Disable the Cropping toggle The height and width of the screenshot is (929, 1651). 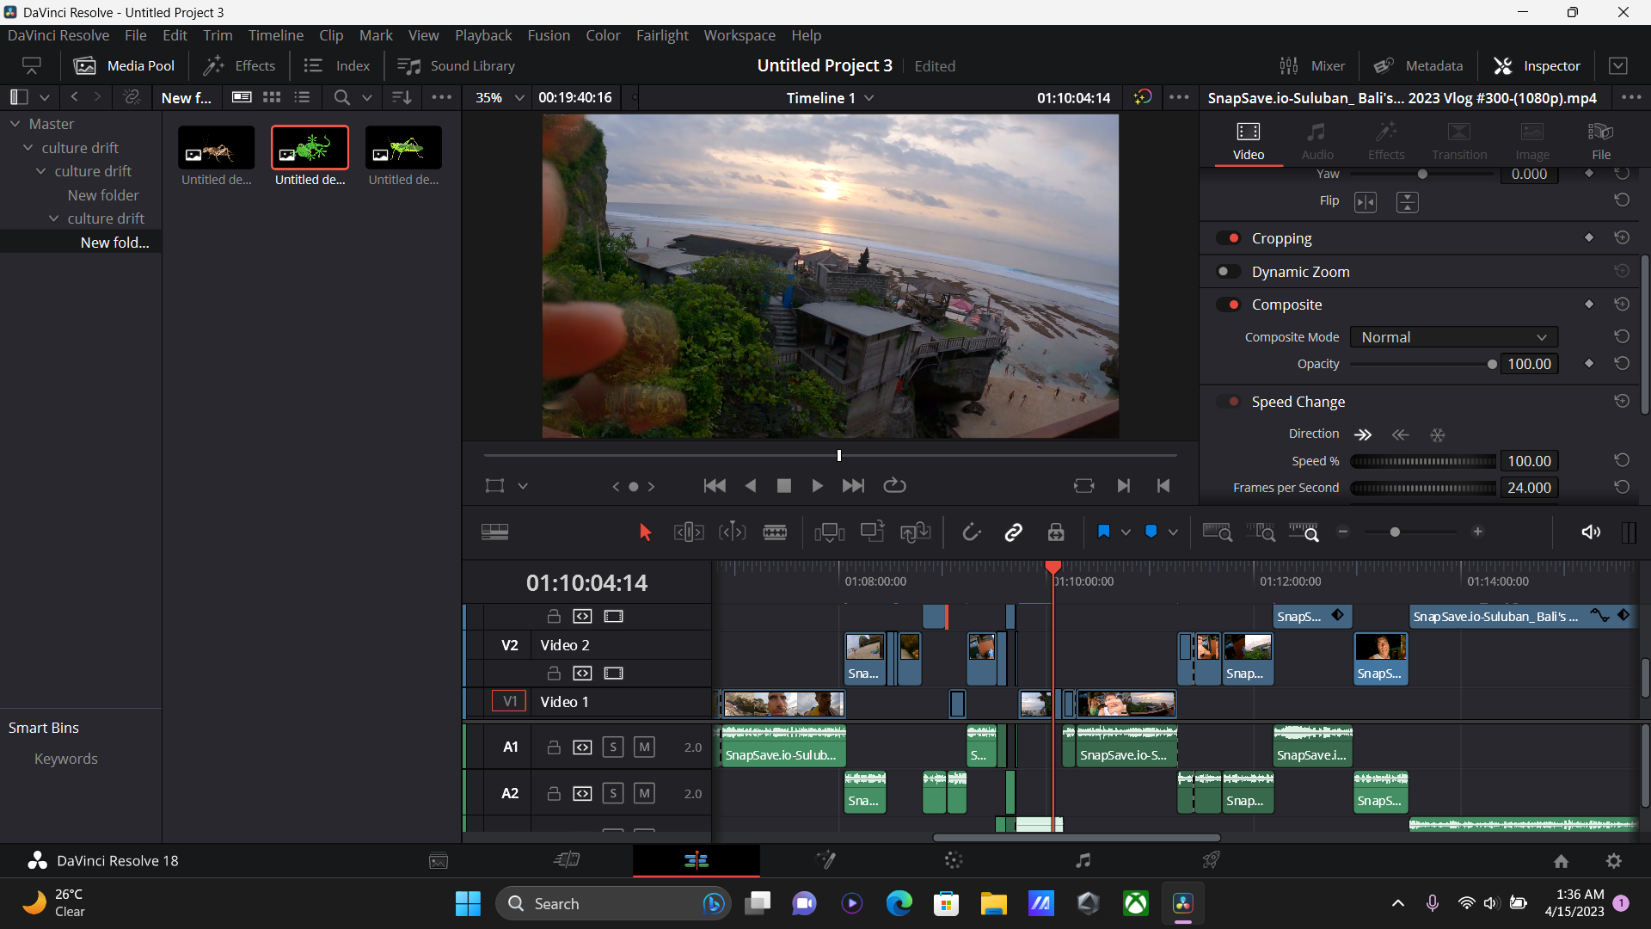pyautogui.click(x=1228, y=238)
